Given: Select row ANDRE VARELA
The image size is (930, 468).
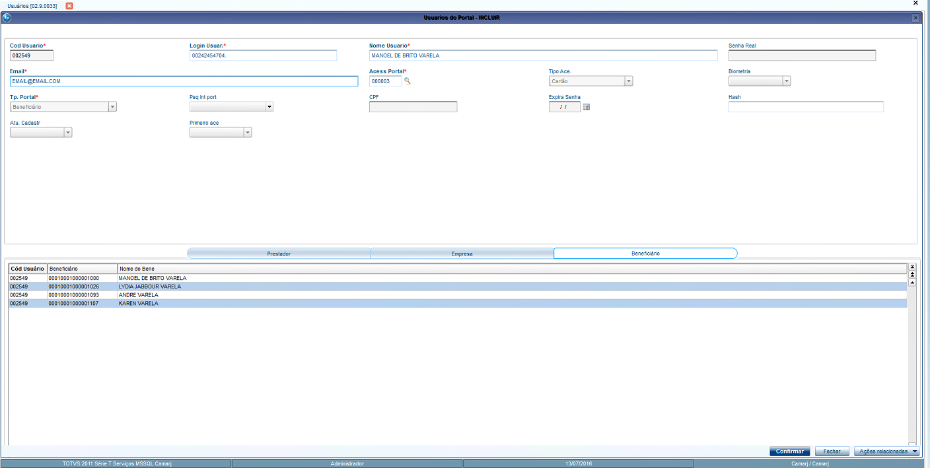Looking at the screenshot, I should point(458,295).
